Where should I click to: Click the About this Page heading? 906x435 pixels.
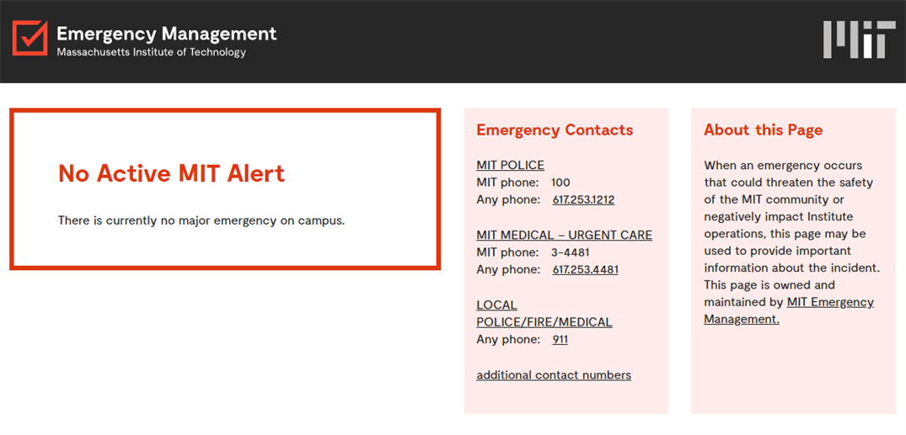[763, 130]
